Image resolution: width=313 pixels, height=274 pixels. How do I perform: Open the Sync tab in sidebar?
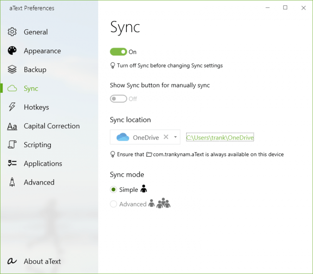coord(31,89)
